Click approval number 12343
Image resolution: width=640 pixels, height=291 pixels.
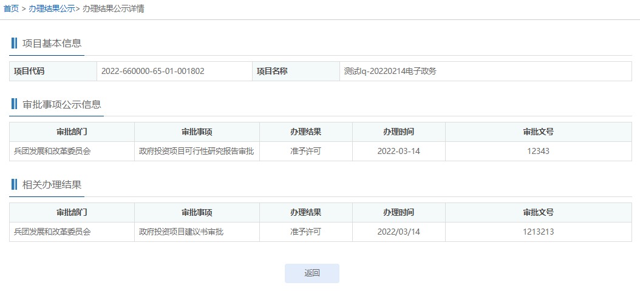point(538,151)
